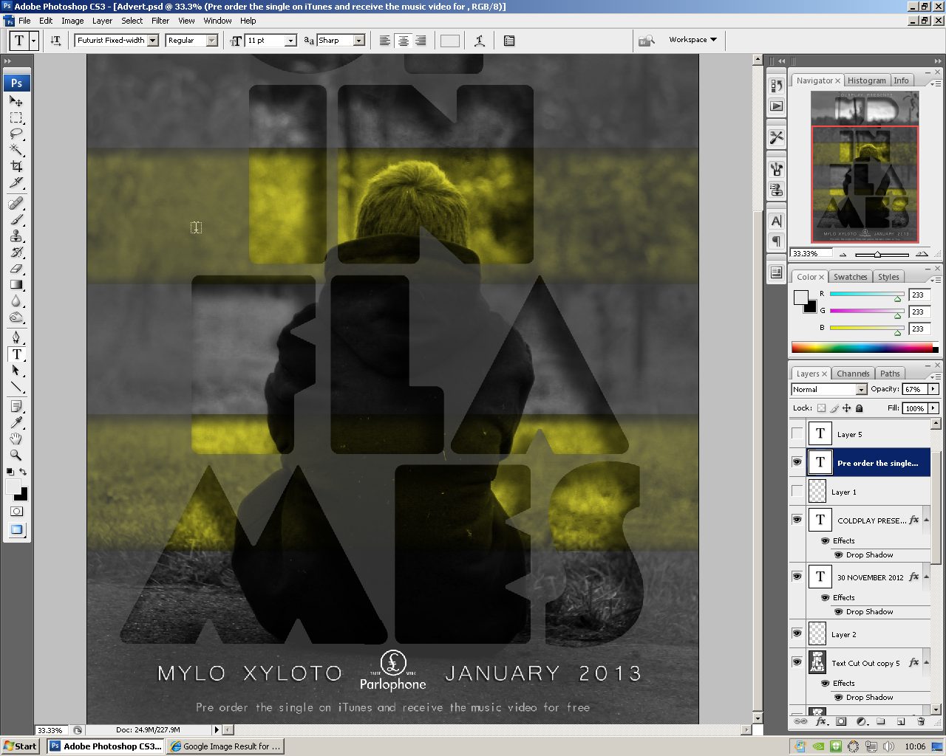Open the Filter menu
This screenshot has height=756, width=946.
(160, 21)
